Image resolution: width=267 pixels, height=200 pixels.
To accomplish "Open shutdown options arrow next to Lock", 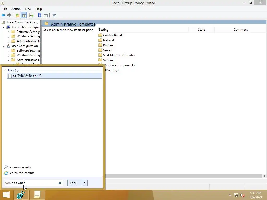I will point(85,183).
